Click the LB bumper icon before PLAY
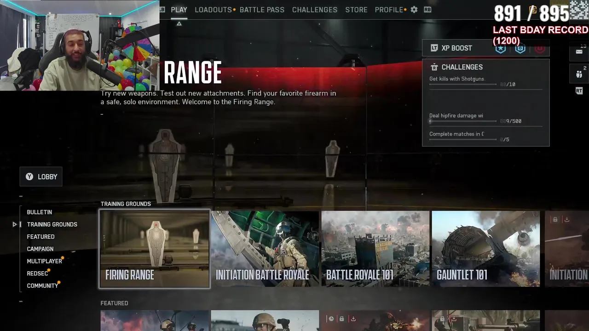The image size is (589, 331). pos(162,10)
